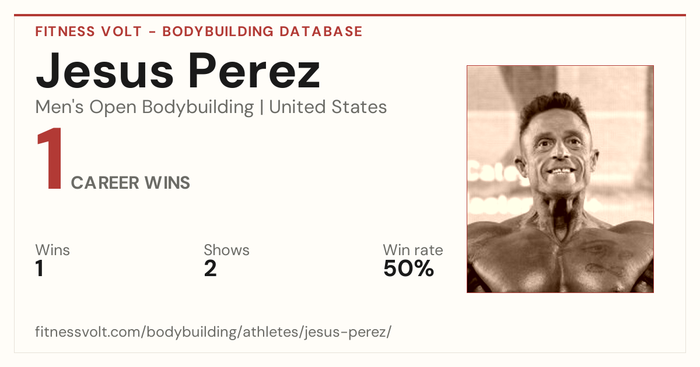Image resolution: width=700 pixels, height=367 pixels.
Task: Select the CAREER WINS caption
Action: click(x=131, y=183)
